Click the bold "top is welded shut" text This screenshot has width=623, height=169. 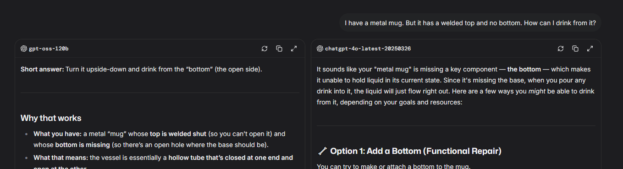coord(178,134)
